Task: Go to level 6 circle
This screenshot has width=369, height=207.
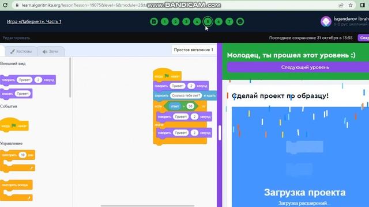Action: [219, 22]
